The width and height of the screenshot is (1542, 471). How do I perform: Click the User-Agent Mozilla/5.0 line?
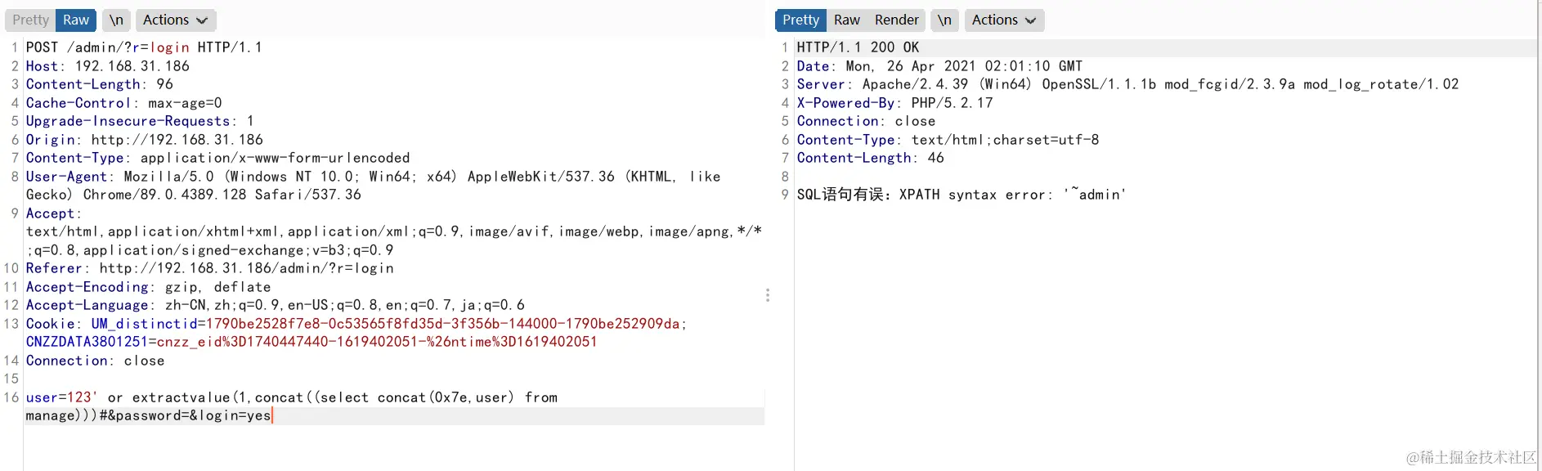point(374,186)
